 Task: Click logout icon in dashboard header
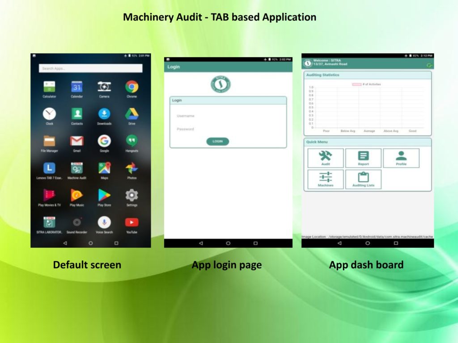click(429, 65)
